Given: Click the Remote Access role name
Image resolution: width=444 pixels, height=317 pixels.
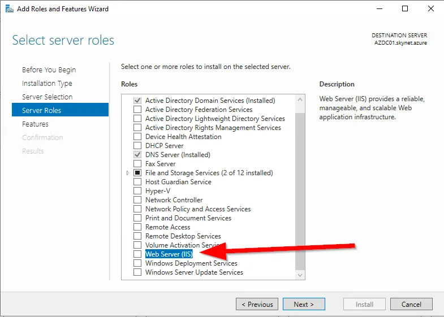Looking at the screenshot, I should tap(167, 227).
